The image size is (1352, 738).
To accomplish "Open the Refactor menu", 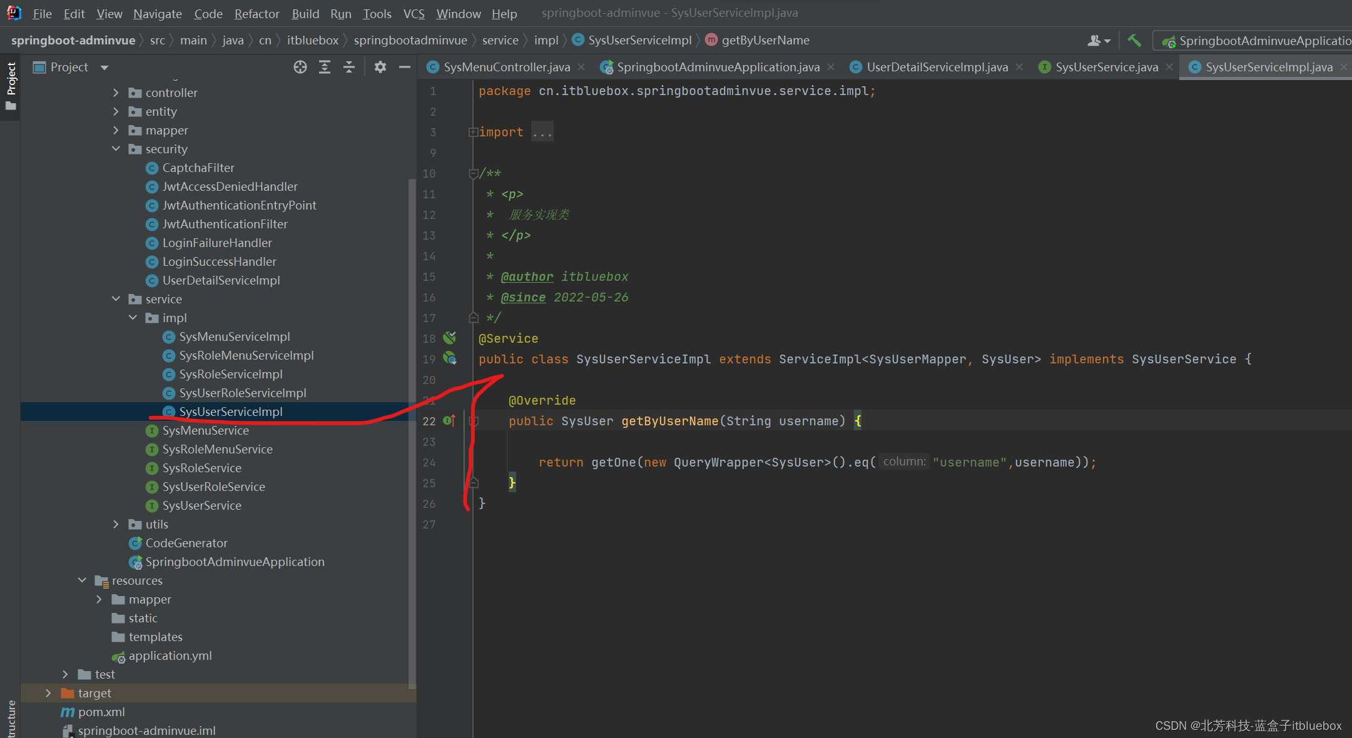I will 257,14.
